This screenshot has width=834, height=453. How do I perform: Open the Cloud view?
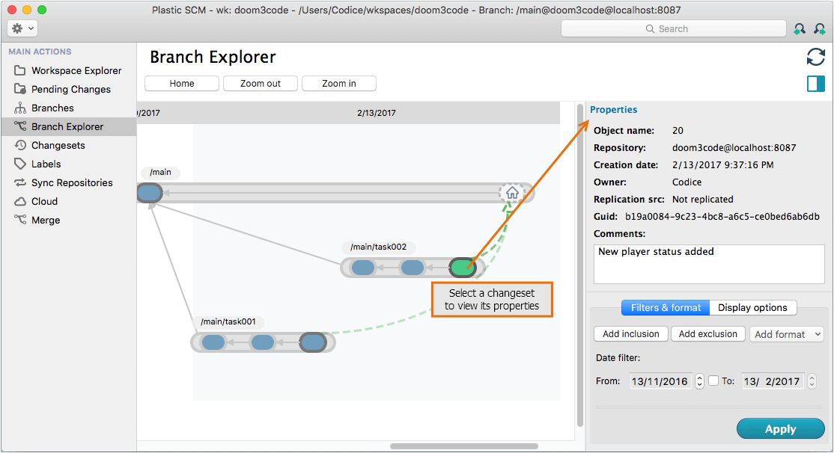(68, 201)
